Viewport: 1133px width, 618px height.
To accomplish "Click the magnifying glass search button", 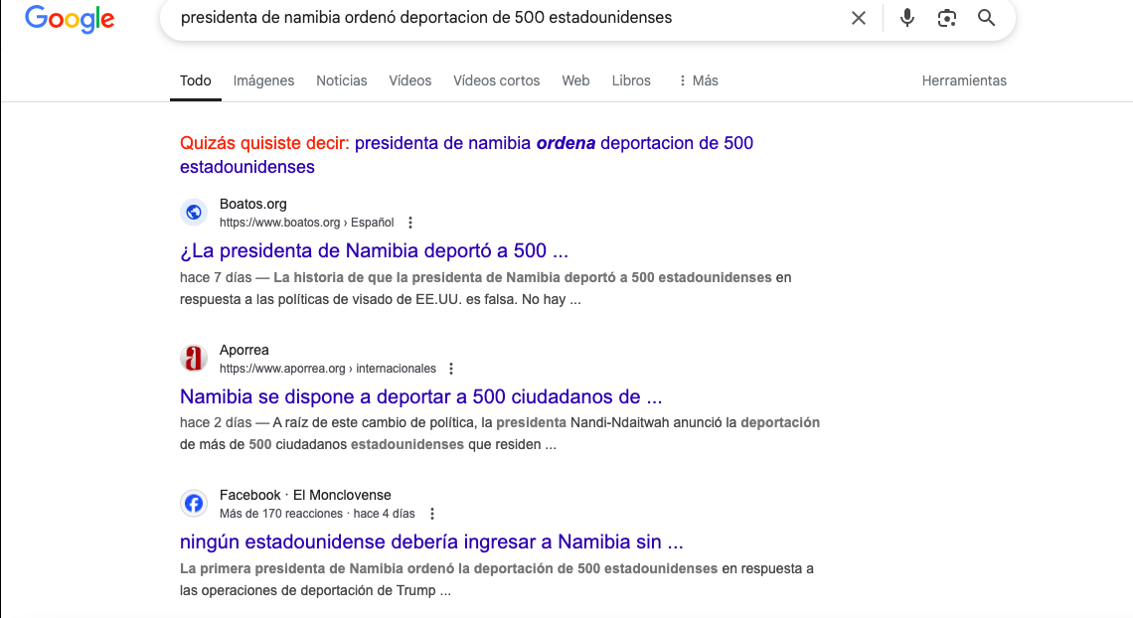I will (x=986, y=18).
